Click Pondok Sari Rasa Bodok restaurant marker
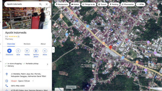 tap(137, 62)
